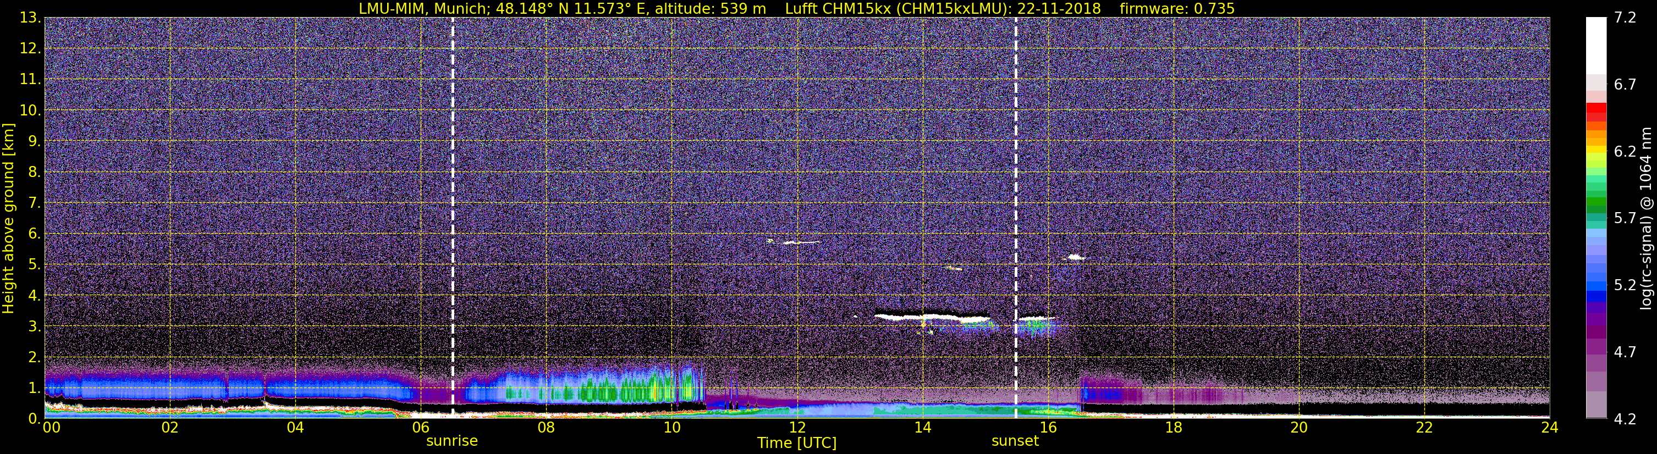This screenshot has width=1657, height=454.
Task: Click the colorbar value '5.2'
Action: 1625,285
